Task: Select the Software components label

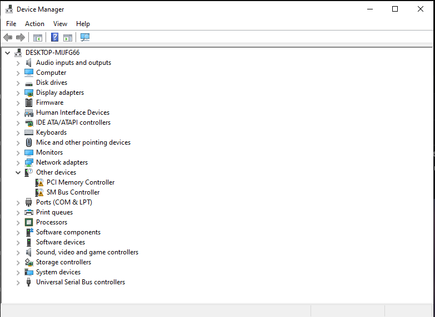Action: point(68,232)
